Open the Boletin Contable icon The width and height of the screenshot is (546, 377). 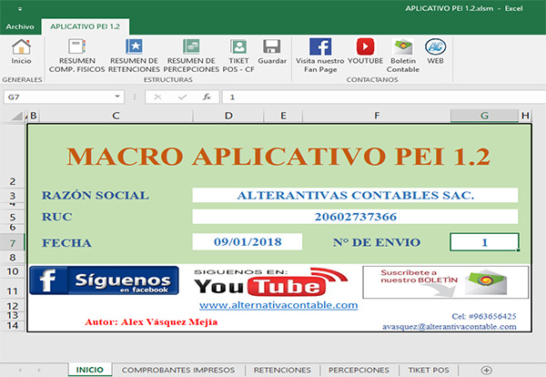click(402, 47)
